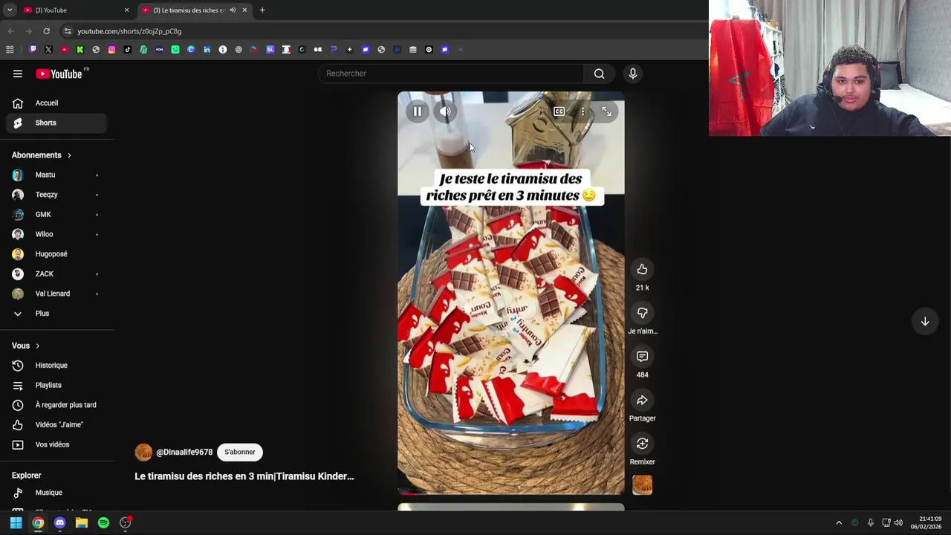Open the apps grid in bookmarks bar
The image size is (951, 535).
point(10,50)
